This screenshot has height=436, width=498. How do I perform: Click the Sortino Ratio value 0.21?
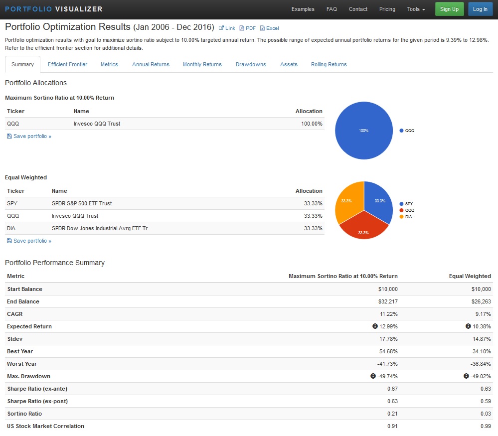[x=392, y=414]
